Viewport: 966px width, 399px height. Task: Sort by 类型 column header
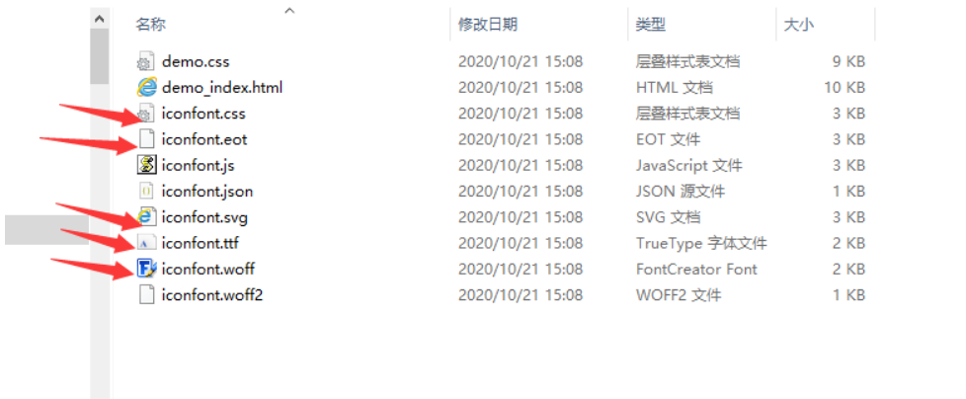[651, 25]
